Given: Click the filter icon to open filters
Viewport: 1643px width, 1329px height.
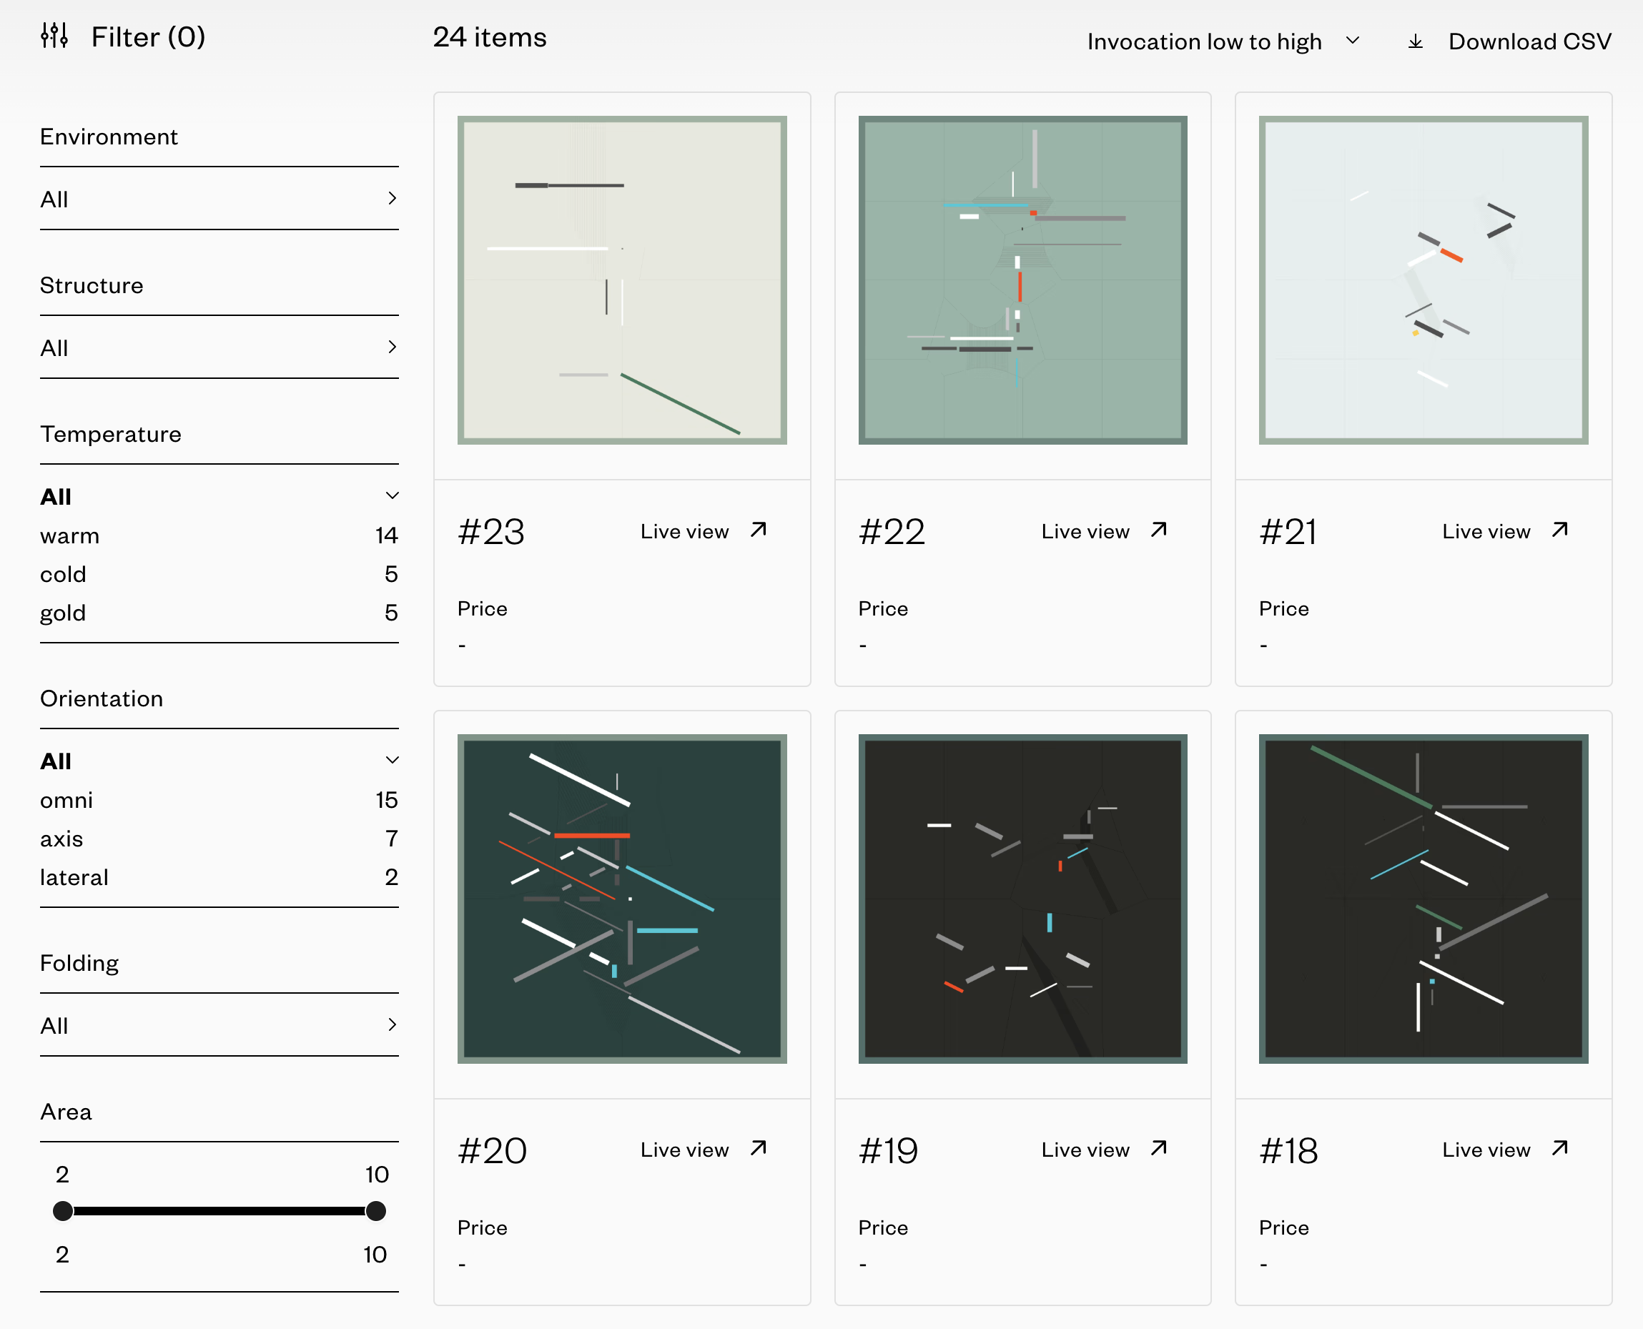Looking at the screenshot, I should pos(54,36).
